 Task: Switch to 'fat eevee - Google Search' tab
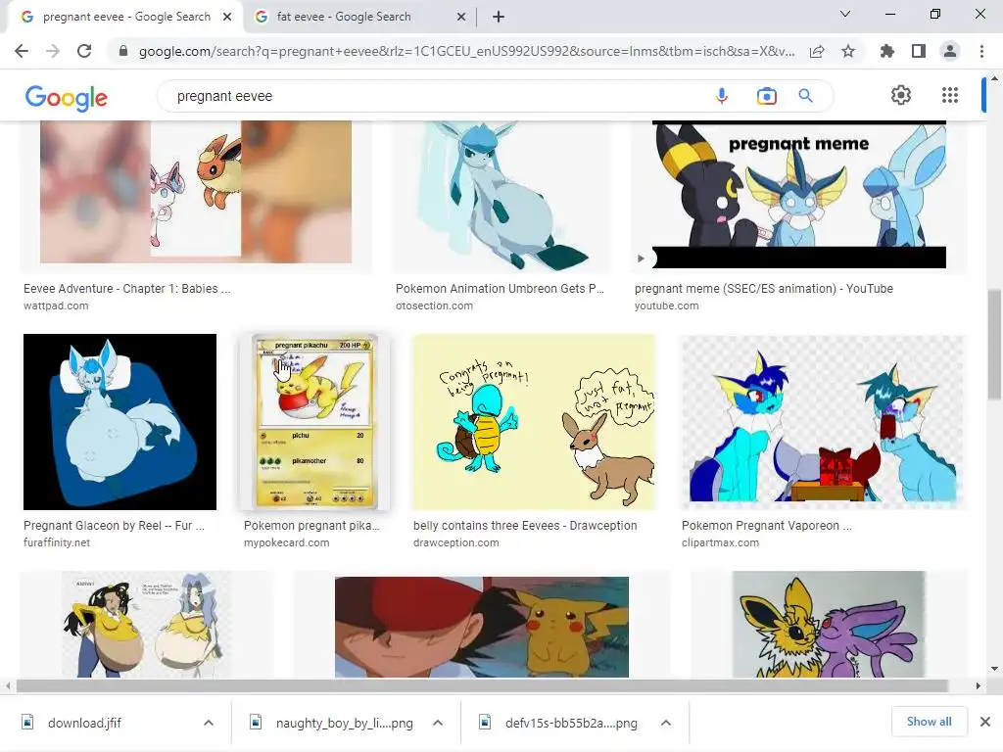coord(359,17)
